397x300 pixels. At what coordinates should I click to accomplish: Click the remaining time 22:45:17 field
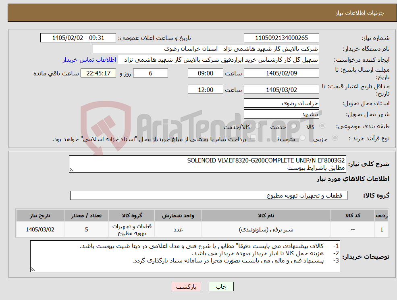[98, 73]
